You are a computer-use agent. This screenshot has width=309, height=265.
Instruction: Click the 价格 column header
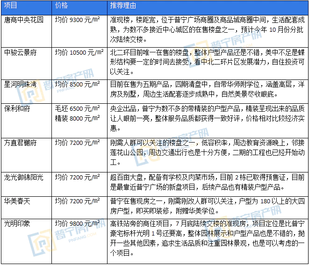(61, 6)
